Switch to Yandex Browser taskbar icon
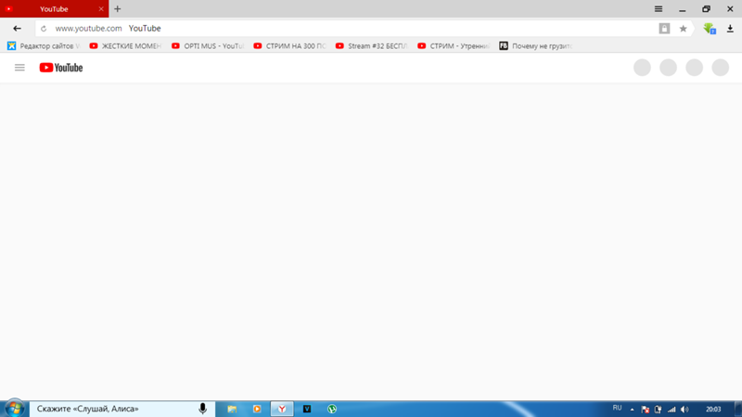This screenshot has height=417, width=742. tap(282, 409)
